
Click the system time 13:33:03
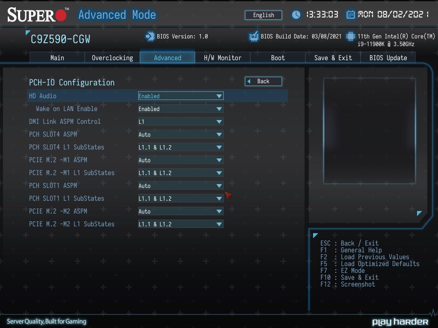322,15
